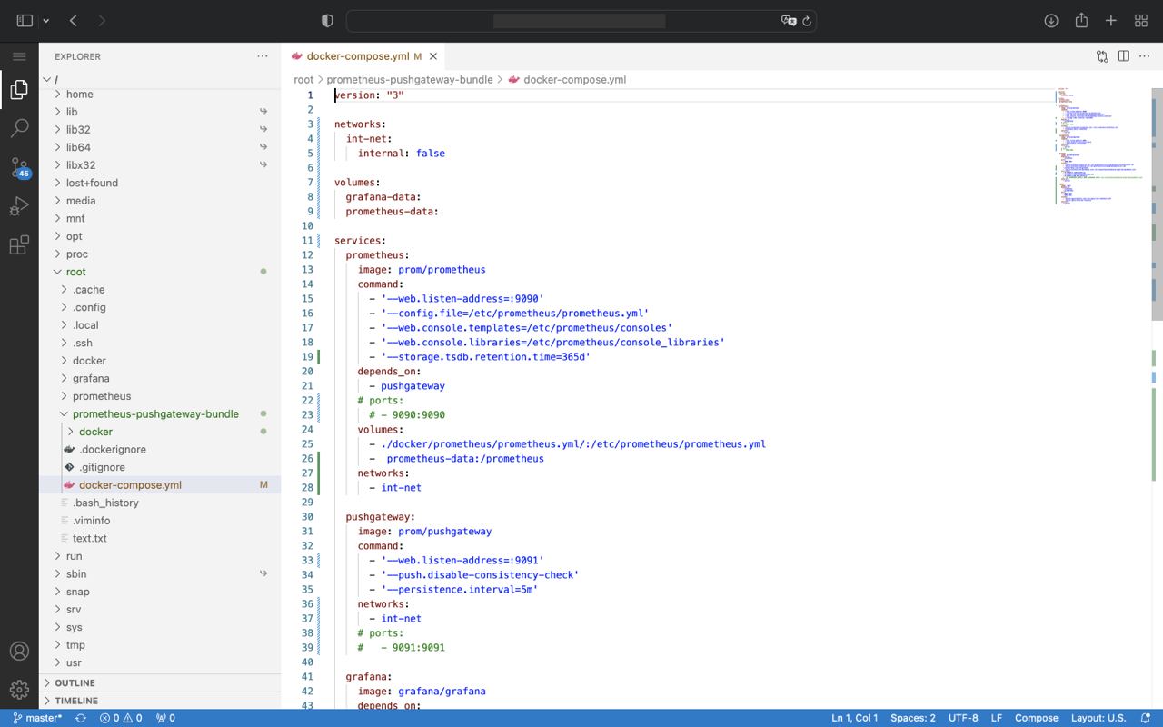The width and height of the screenshot is (1163, 727).
Task: Change indentation via Spaces: 2
Action: point(913,718)
